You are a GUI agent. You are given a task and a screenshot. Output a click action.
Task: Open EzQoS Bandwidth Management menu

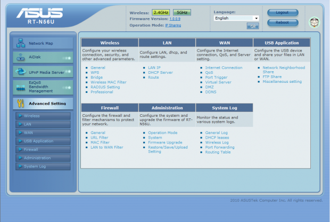click(x=43, y=87)
